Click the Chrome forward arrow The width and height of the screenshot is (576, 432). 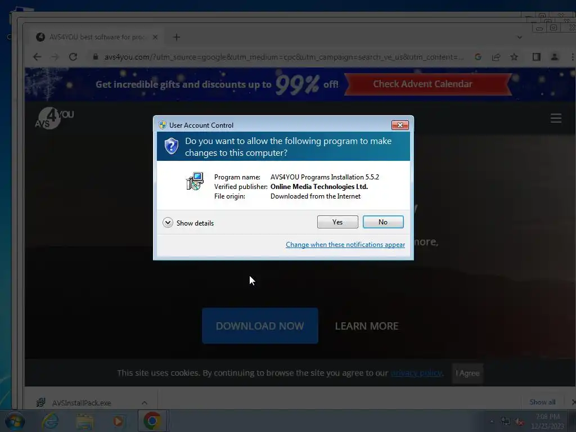click(x=55, y=57)
